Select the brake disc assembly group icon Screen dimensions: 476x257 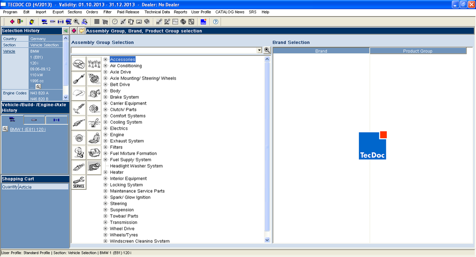pos(94,108)
